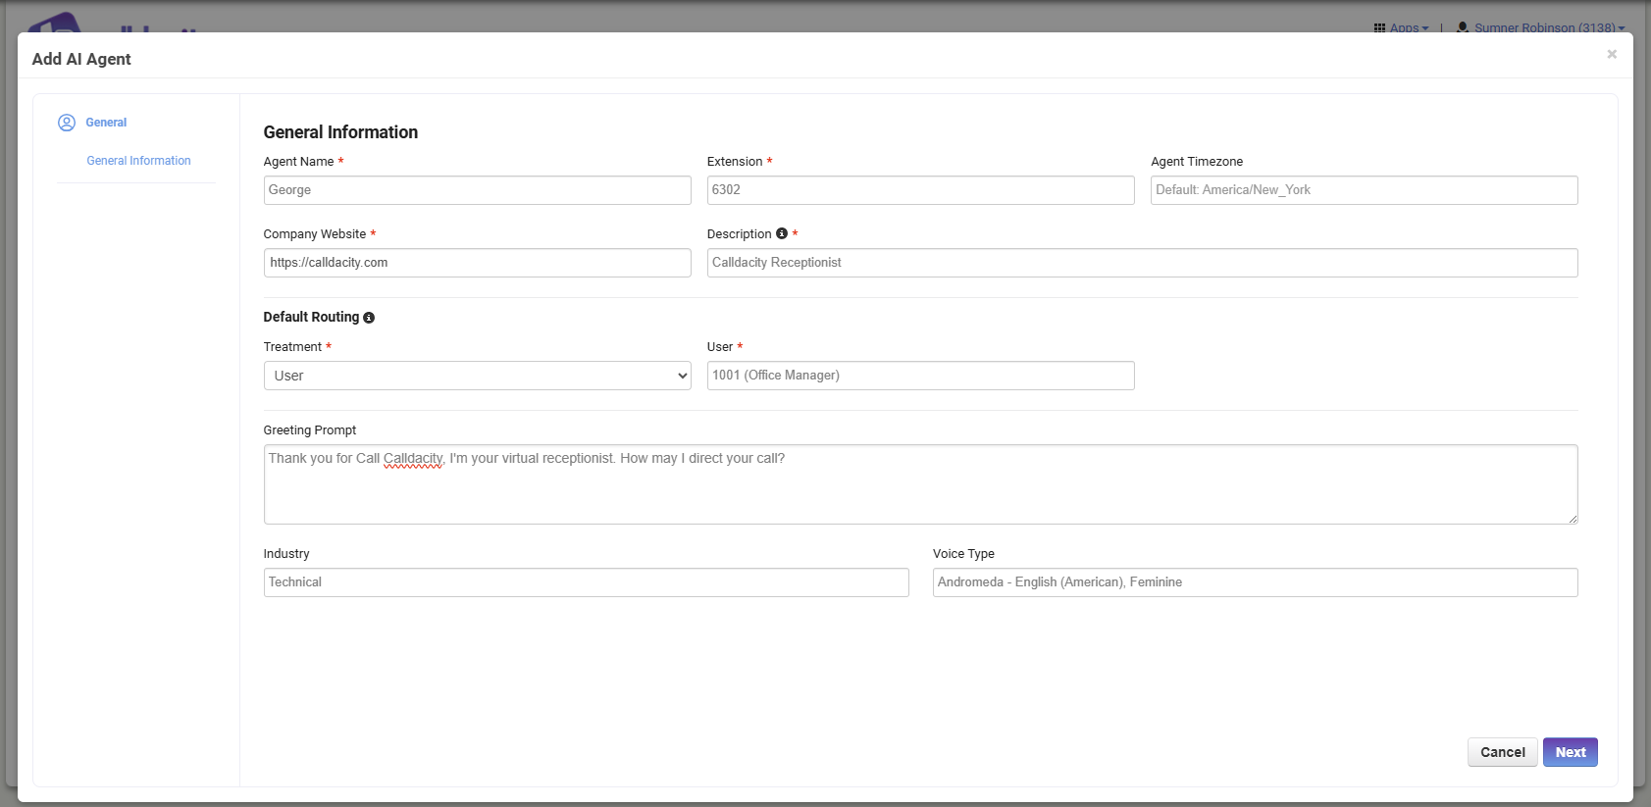1651x807 pixels.
Task: Focus the Extension input field
Action: tap(919, 190)
